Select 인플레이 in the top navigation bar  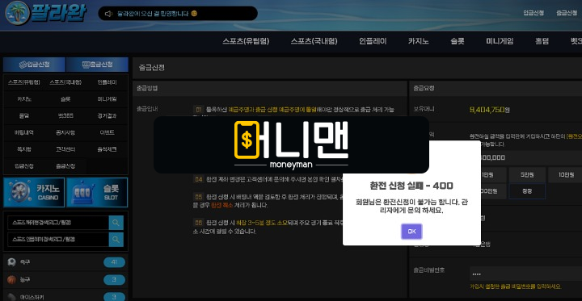[373, 41]
